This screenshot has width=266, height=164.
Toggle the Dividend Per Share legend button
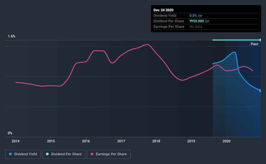(x=64, y=154)
